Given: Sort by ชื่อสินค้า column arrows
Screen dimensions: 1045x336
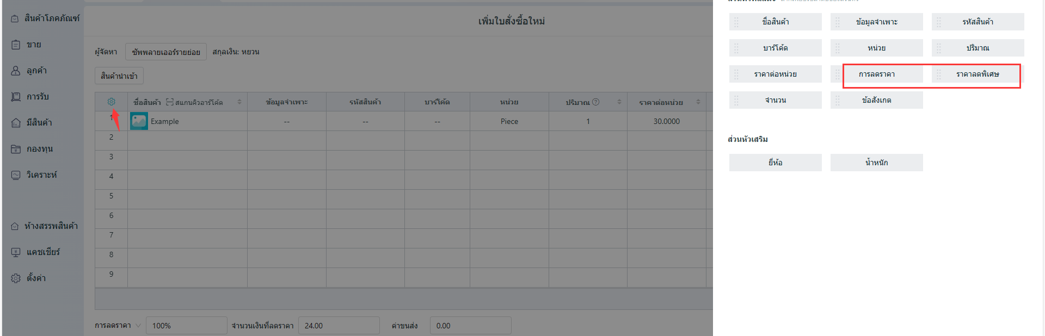Looking at the screenshot, I should tap(239, 102).
